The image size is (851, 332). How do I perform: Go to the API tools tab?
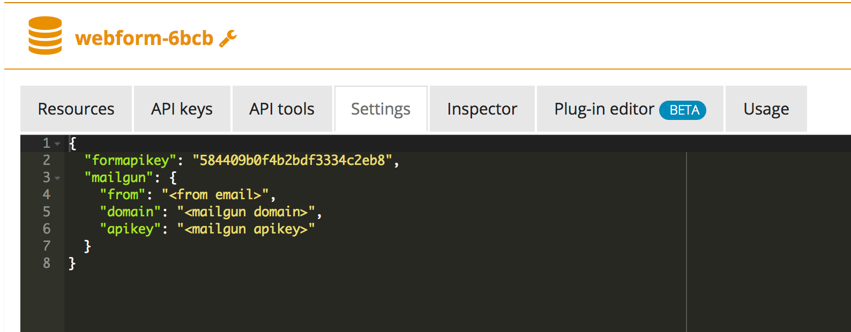pyautogui.click(x=282, y=109)
